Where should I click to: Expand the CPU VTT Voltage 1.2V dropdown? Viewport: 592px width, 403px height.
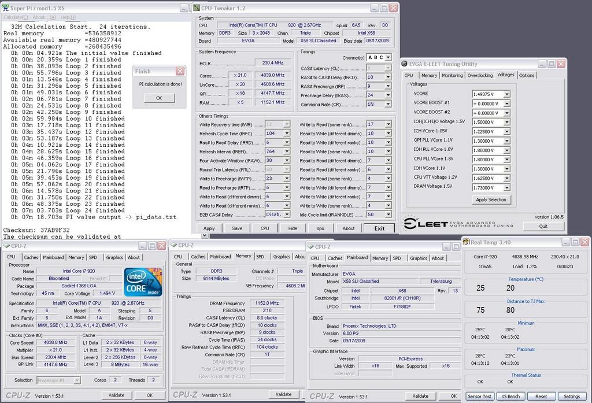(506, 178)
